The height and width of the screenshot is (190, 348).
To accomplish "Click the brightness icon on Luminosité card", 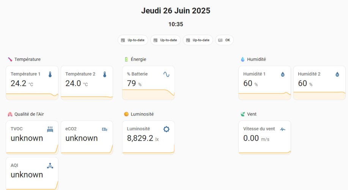I will pos(167,129).
